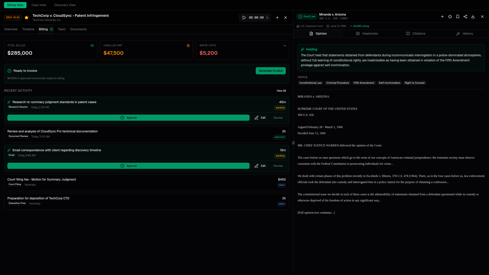The image size is (489, 275).
Task: Click the calendar icon by June 13, 1966
Action: [x=328, y=26]
